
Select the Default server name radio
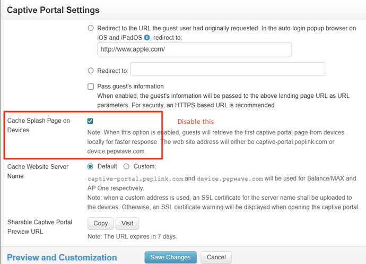(x=91, y=166)
